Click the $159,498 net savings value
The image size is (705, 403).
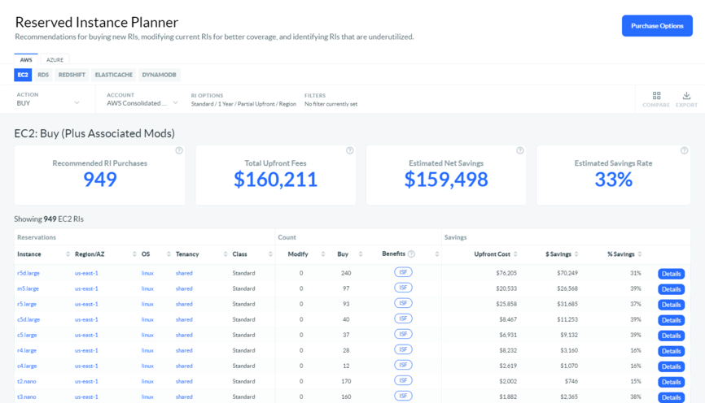point(446,180)
